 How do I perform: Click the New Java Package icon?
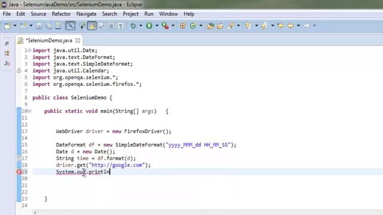tap(183, 26)
